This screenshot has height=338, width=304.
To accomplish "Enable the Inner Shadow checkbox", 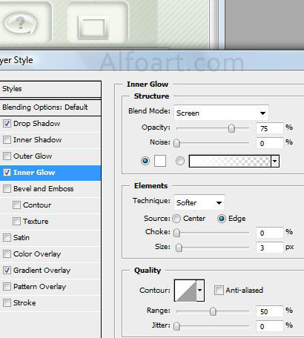I will (x=7, y=139).
